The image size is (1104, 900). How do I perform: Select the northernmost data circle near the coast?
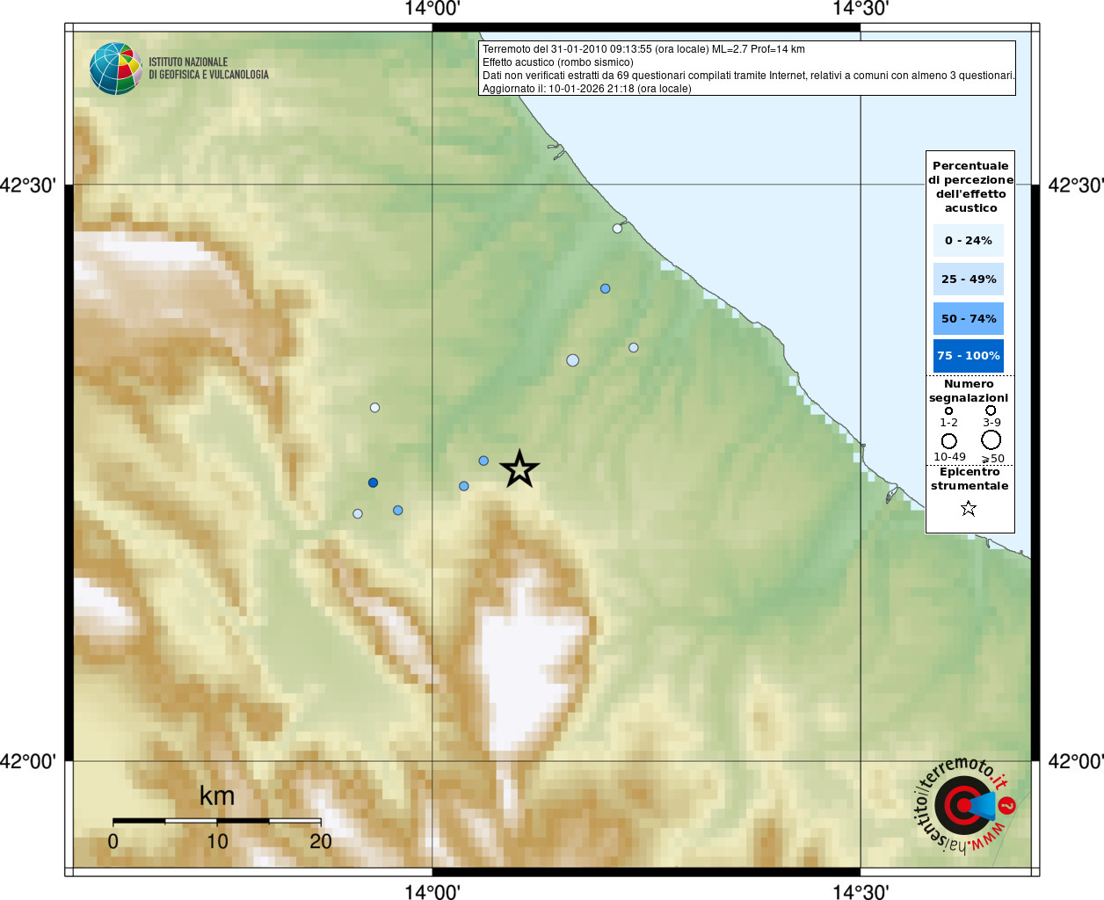617,229
